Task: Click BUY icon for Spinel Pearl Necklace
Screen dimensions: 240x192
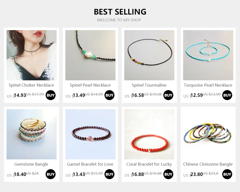Action: coord(109,95)
